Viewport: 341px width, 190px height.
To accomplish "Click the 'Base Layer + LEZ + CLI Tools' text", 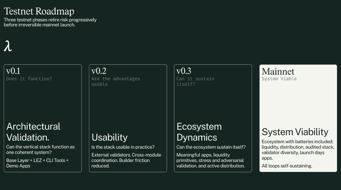I will (37, 163).
